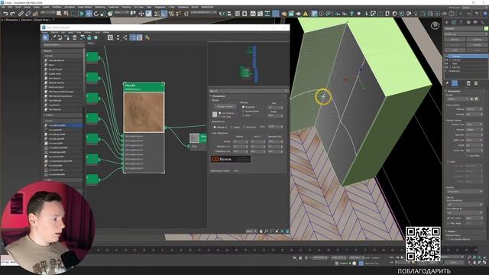The height and width of the screenshot is (275, 489).
Task: Open the Graph Editors menu
Action: (85, 7)
